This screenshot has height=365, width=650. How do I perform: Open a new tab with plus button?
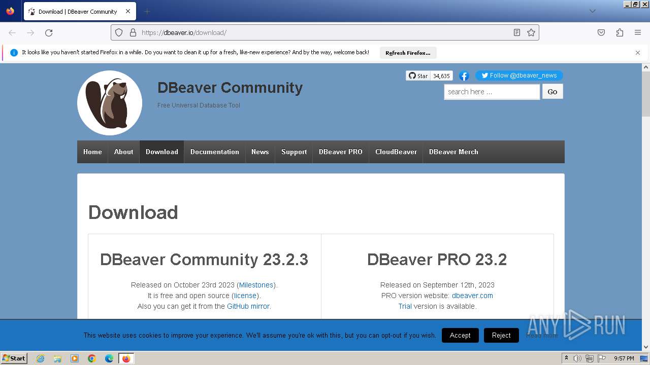147,11
